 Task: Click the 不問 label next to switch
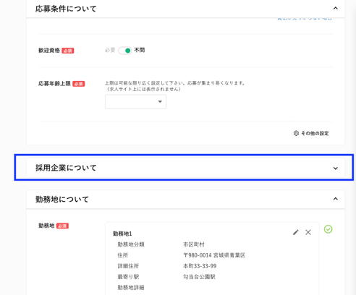coord(140,50)
